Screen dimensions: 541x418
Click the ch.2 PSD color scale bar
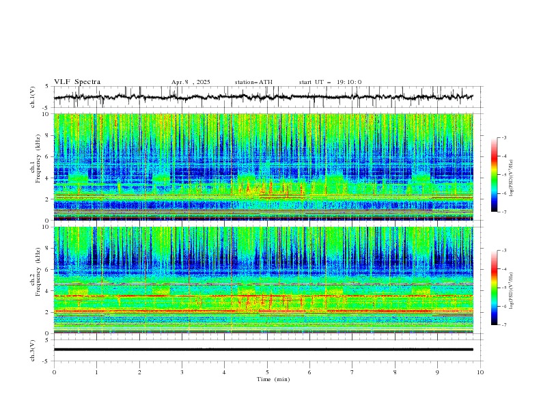tap(494, 288)
